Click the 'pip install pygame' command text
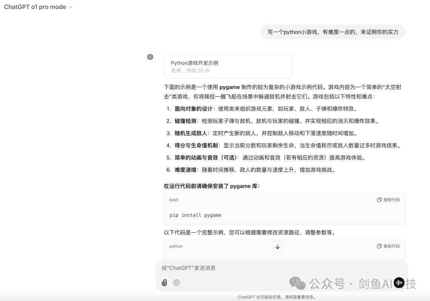The height and width of the screenshot is (301, 430). point(195,215)
